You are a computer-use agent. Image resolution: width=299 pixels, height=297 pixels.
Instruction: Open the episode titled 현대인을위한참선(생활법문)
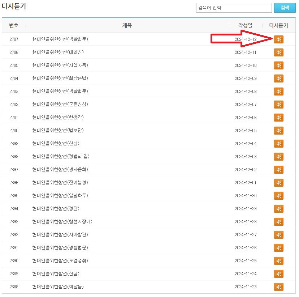61,39
